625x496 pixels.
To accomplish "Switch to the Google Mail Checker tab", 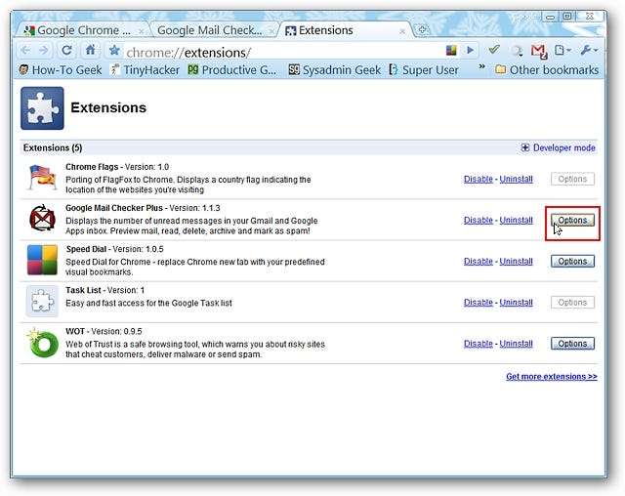I will tap(209, 30).
